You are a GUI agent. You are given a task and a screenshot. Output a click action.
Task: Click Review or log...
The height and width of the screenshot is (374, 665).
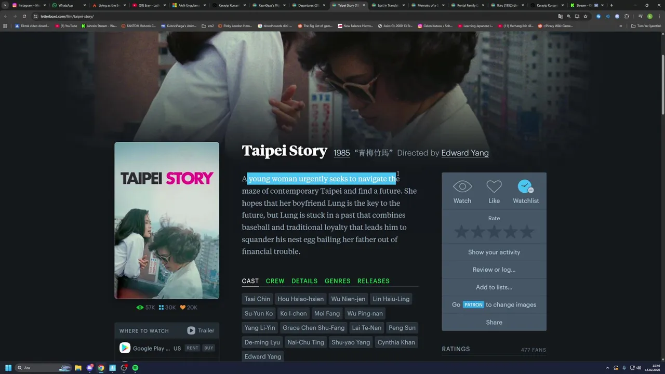point(494,270)
